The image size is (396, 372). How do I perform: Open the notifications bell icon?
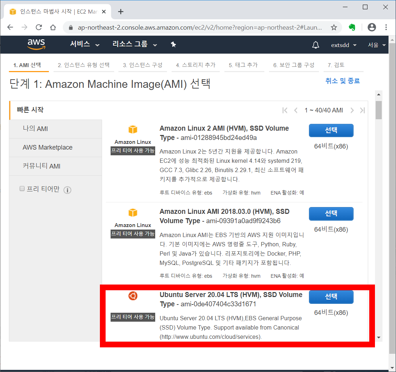(x=315, y=45)
